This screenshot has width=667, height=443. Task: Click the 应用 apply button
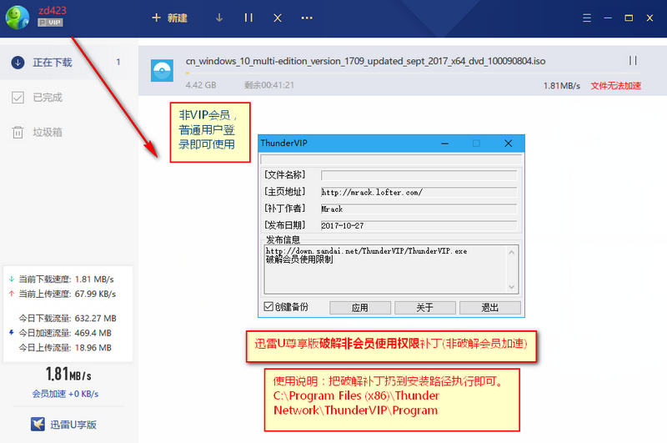360,308
